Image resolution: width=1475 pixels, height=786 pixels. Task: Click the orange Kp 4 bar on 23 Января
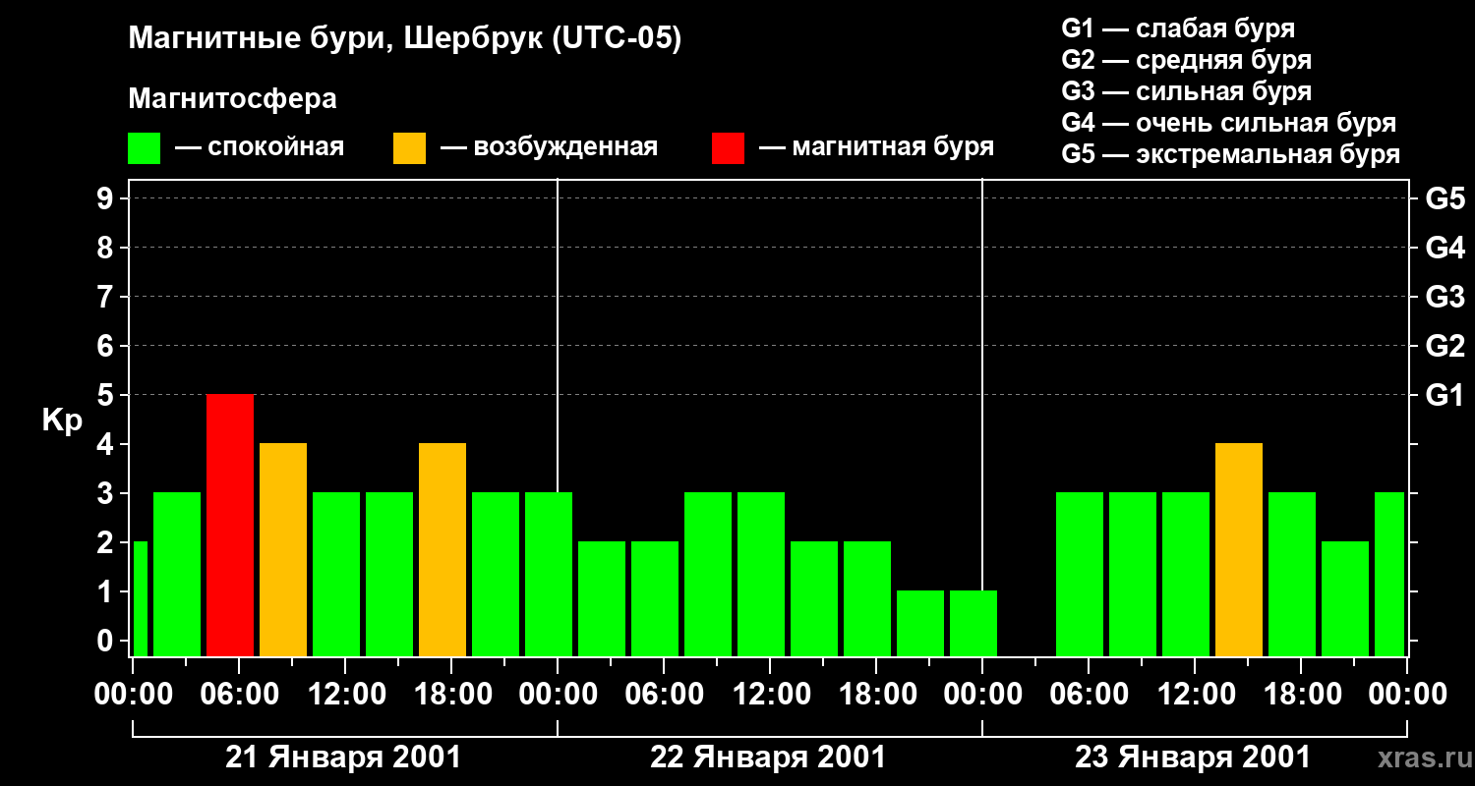pyautogui.click(x=1239, y=550)
